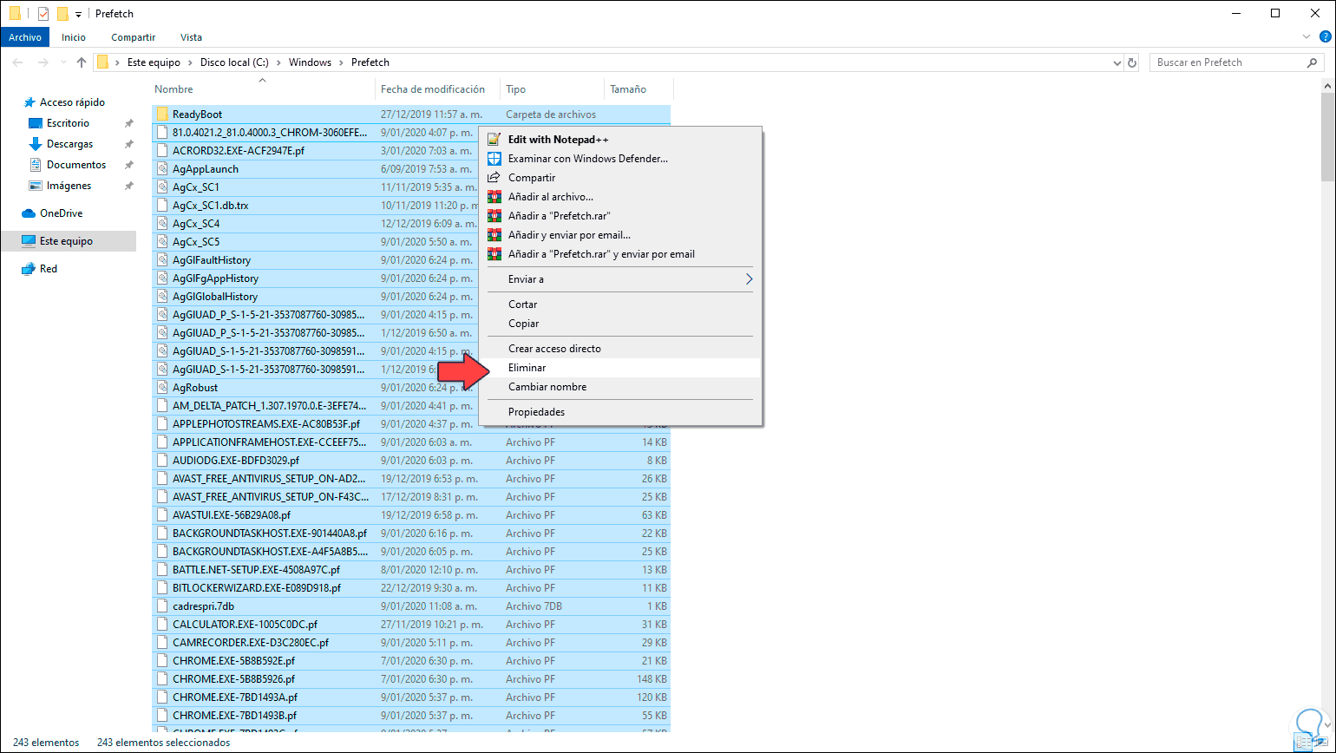Click the CALCULATOR.EXE-1005C0DC.pf file icon
This screenshot has width=1336, height=753.
[x=162, y=625]
